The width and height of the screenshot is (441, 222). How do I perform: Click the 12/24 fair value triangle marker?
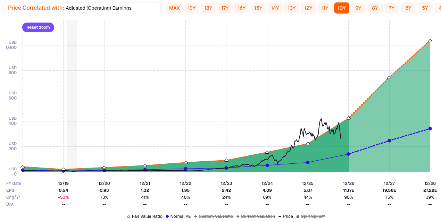point(267,152)
